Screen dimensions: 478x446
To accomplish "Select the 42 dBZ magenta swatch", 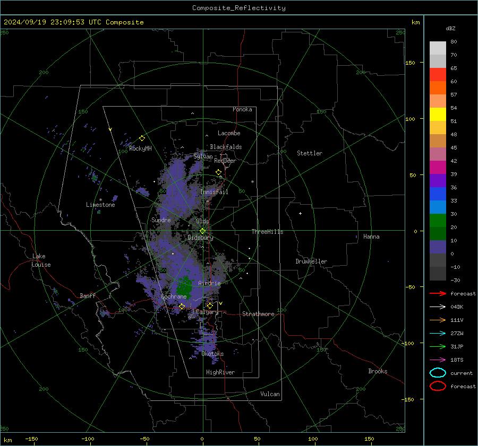I will (438, 168).
